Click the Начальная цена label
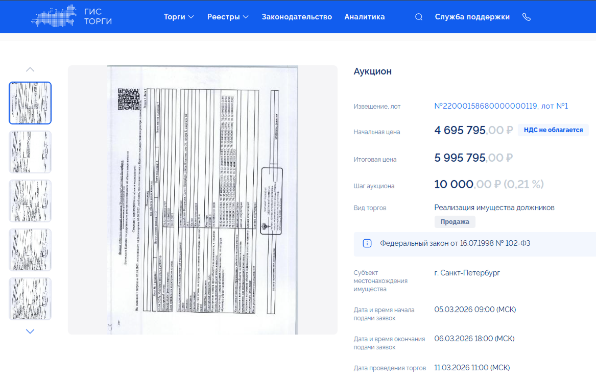The image size is (596, 383). 377,132
